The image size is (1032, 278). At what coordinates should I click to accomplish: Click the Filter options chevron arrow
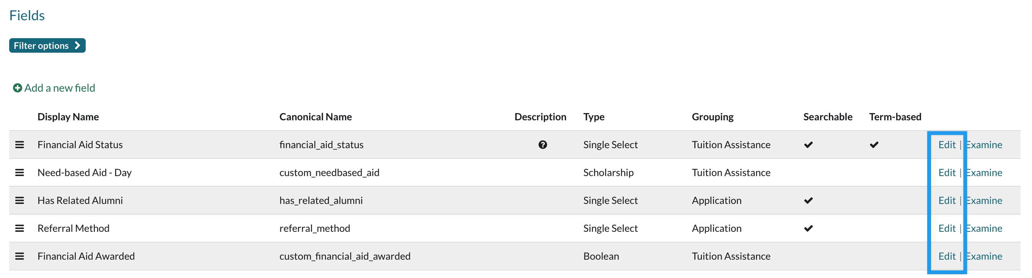[x=78, y=45]
